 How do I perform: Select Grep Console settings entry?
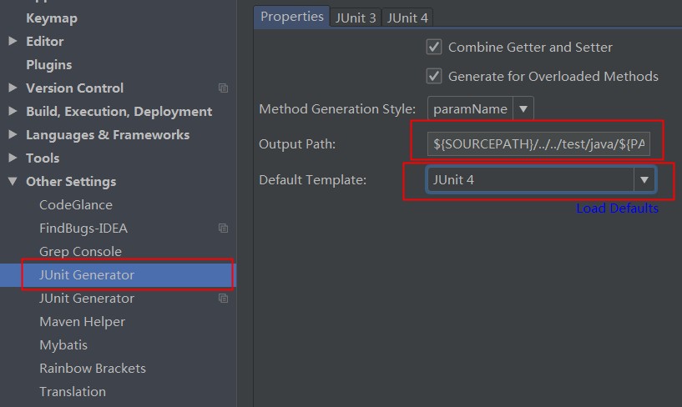[80, 252]
